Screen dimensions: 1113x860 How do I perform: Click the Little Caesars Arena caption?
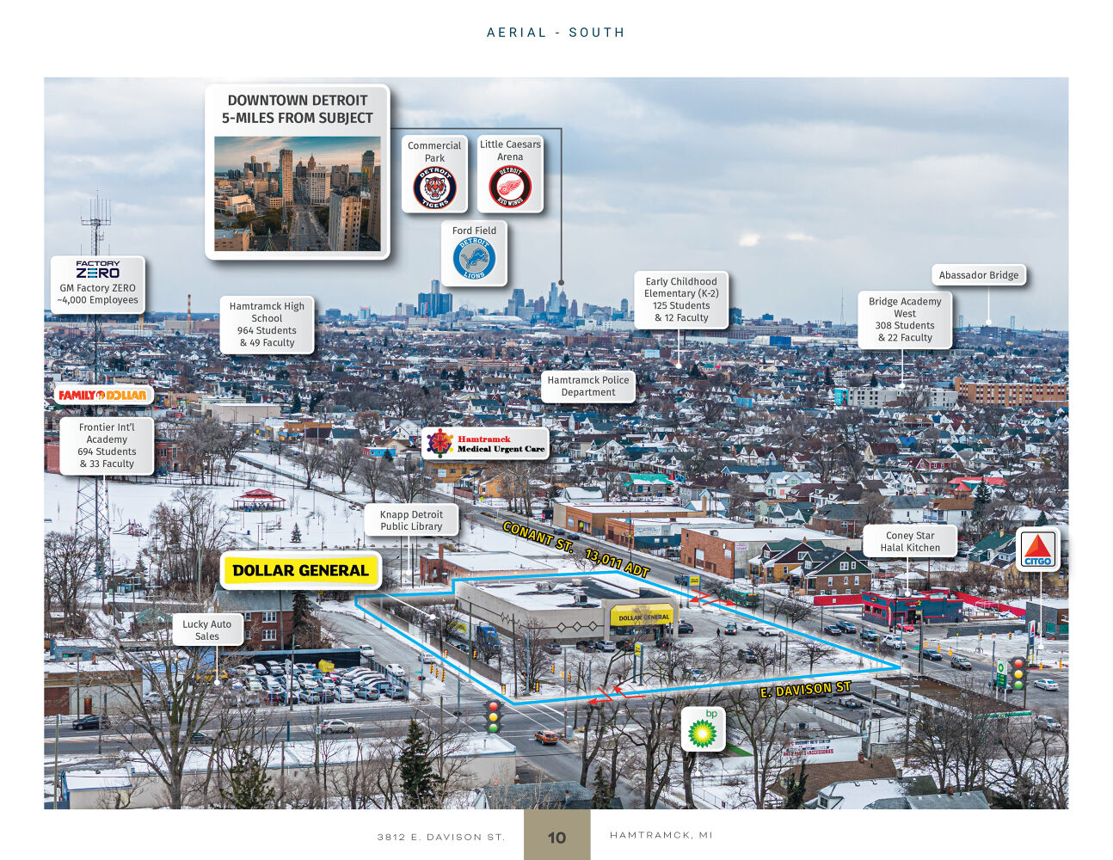[510, 150]
